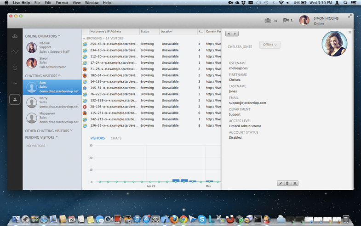Select visitor row 28-193-x-x.example.stardeve...
361x226 pixels.
151,107
